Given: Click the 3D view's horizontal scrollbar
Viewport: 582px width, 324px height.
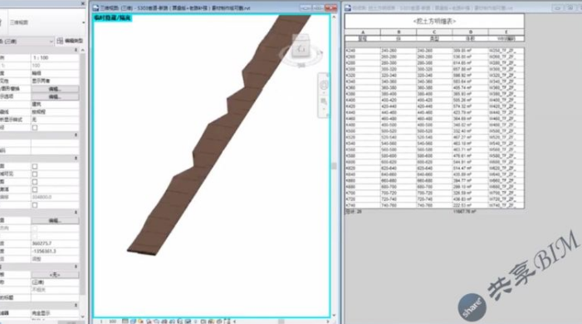Looking at the screenshot, I should pos(281,321).
